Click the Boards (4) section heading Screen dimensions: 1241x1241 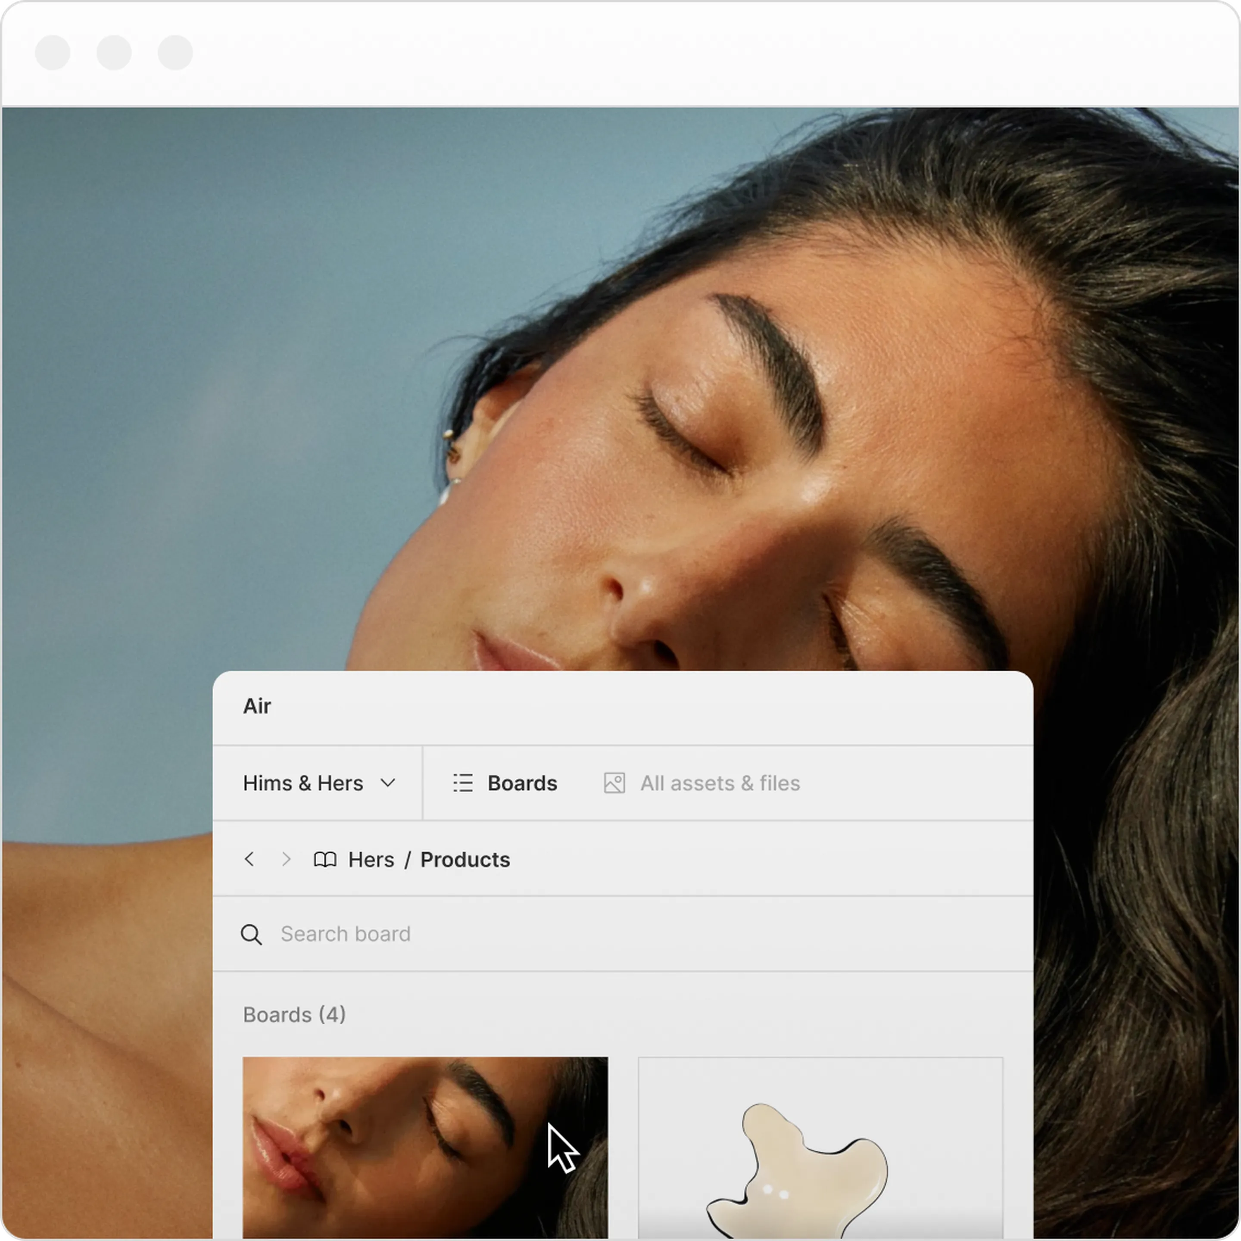pos(294,1015)
